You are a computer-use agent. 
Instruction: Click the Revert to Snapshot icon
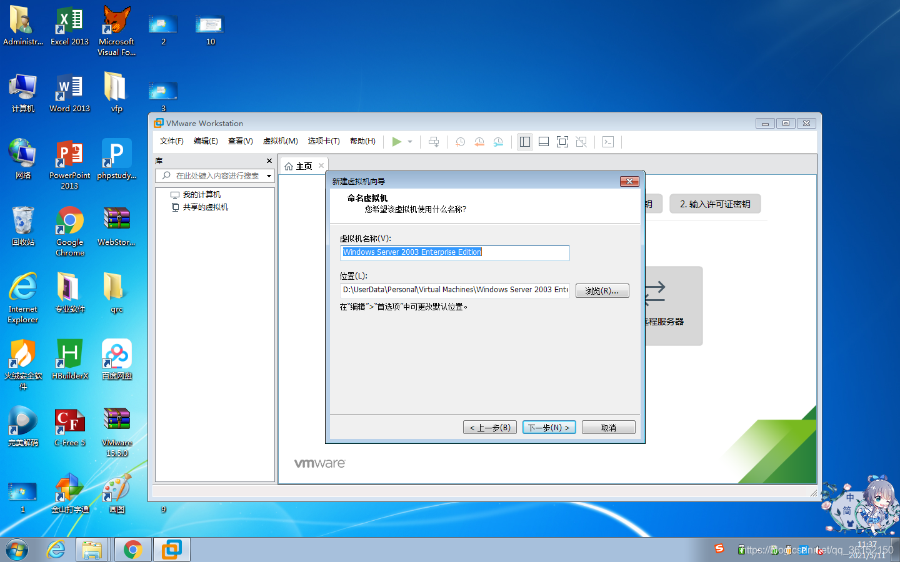tap(479, 142)
